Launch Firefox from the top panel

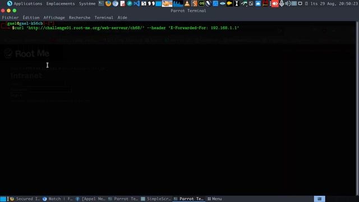pyautogui.click(x=108, y=3)
